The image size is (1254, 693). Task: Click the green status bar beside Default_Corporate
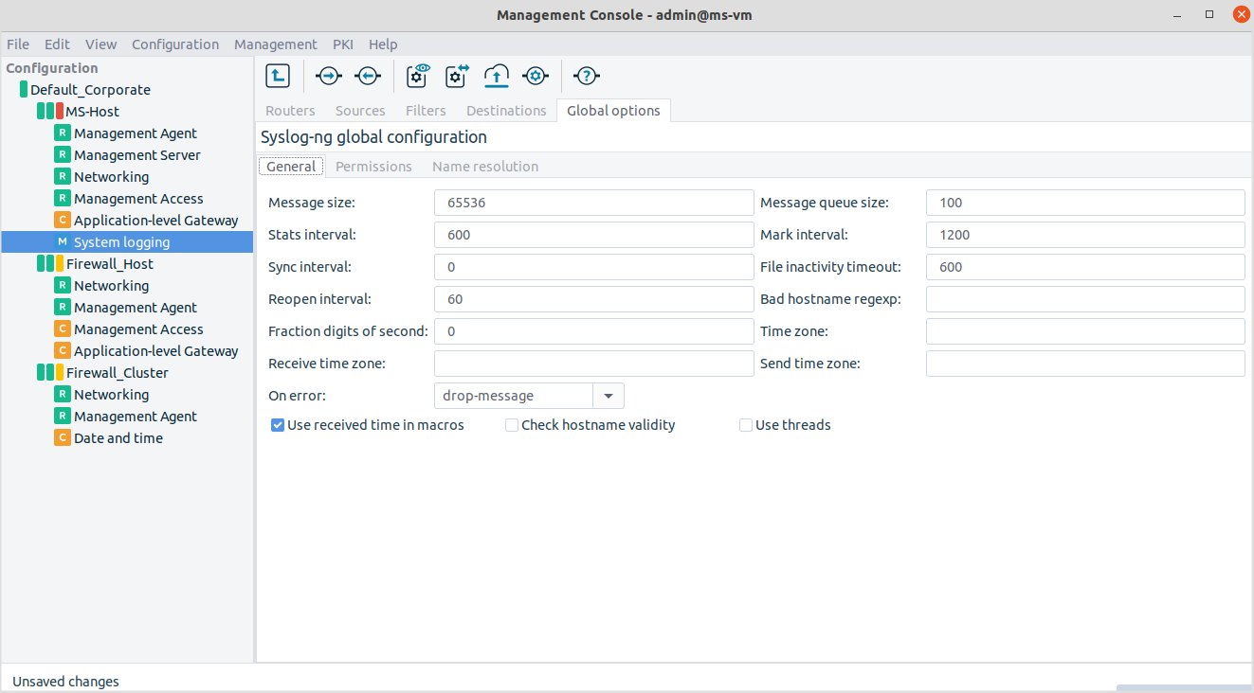[24, 89]
